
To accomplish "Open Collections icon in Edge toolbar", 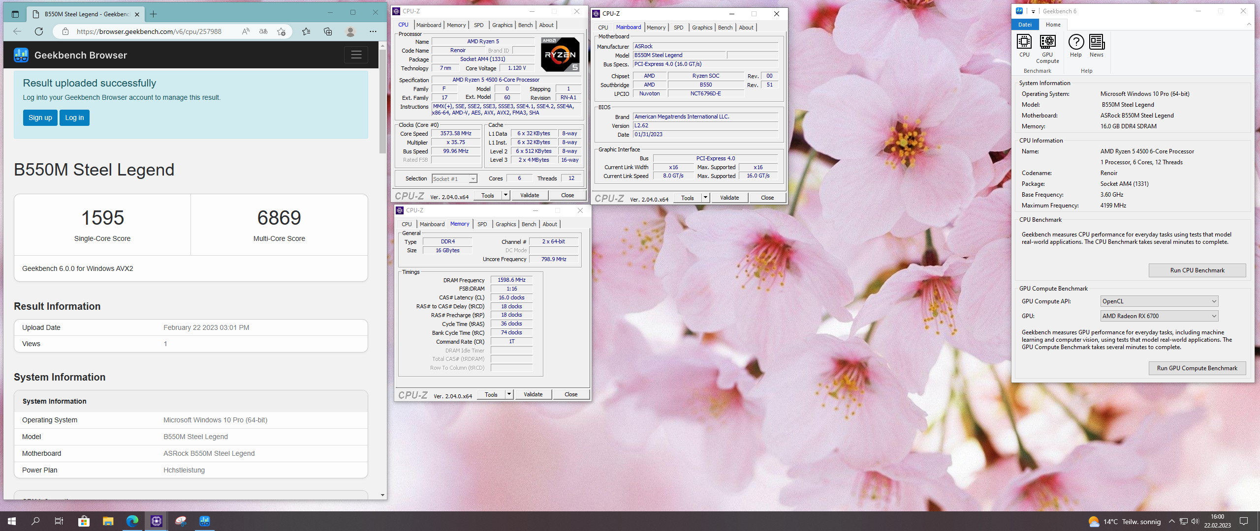I will (328, 31).
